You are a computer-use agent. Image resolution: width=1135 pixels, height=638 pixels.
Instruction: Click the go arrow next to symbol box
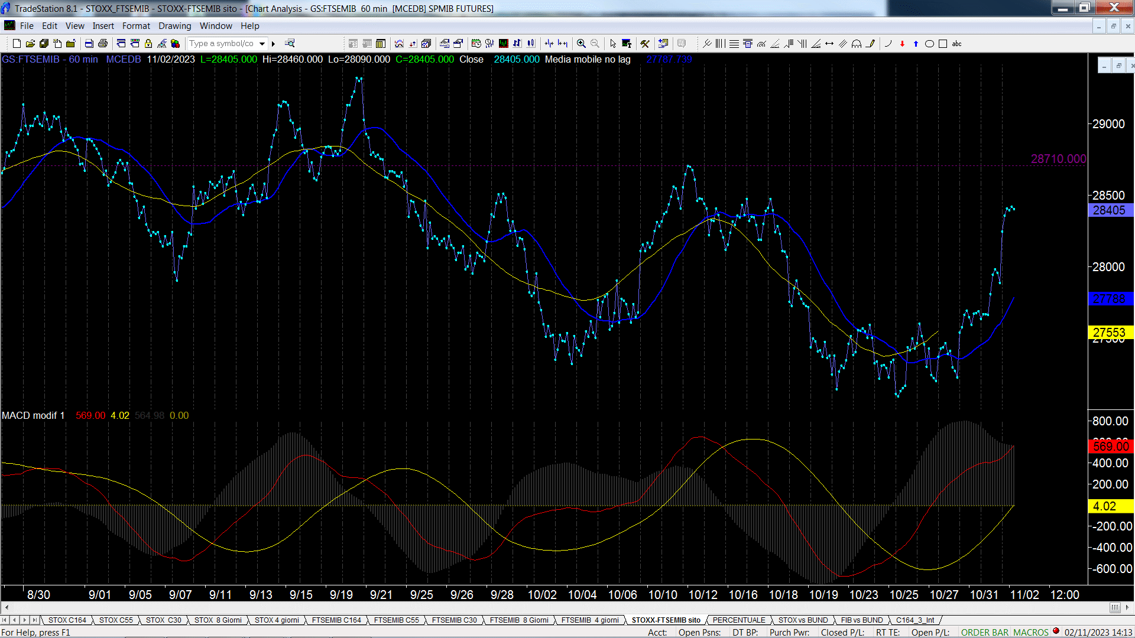tap(273, 44)
